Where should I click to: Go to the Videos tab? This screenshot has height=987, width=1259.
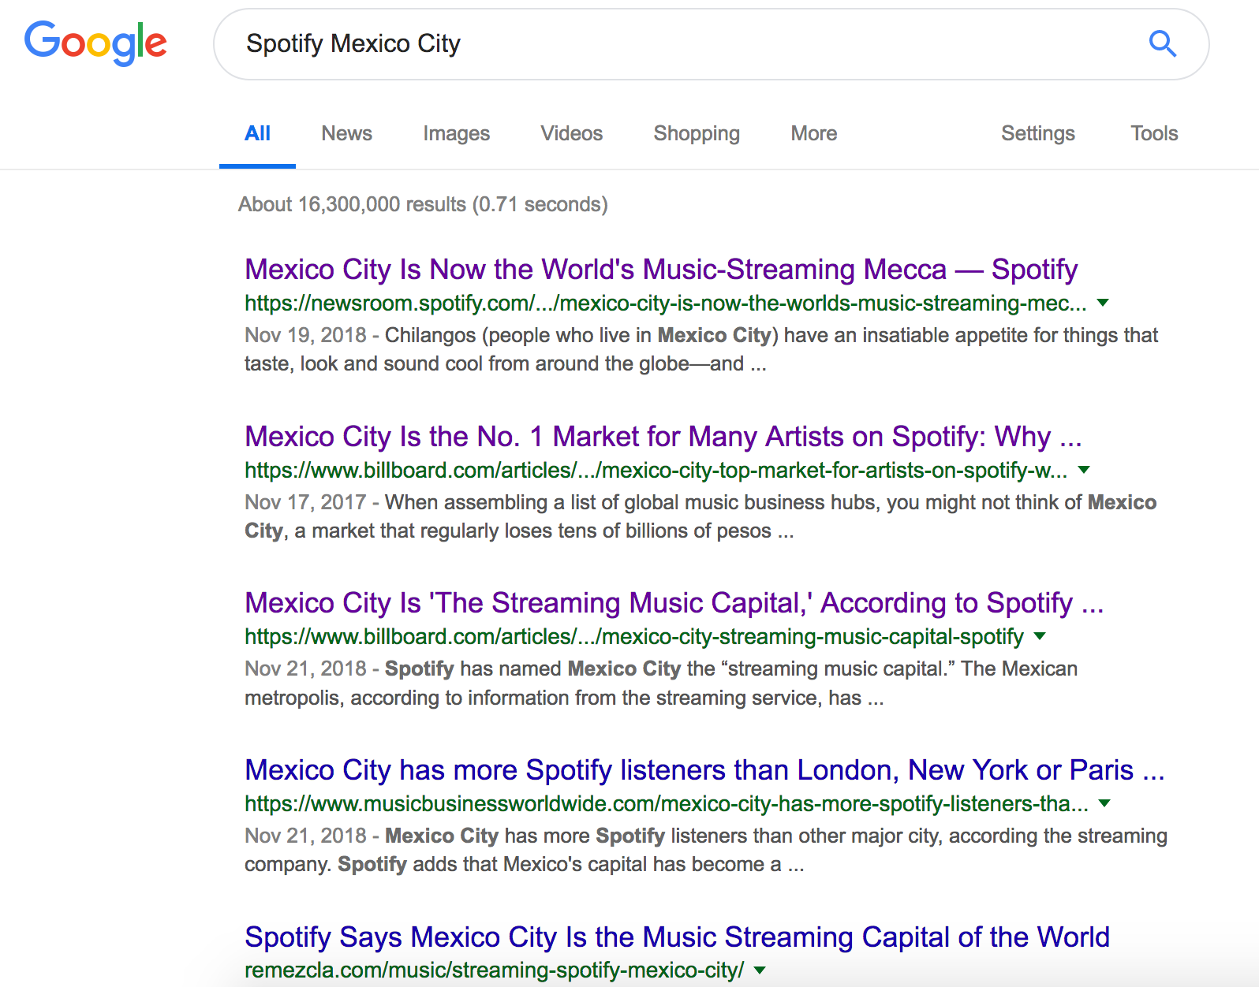[x=571, y=133]
